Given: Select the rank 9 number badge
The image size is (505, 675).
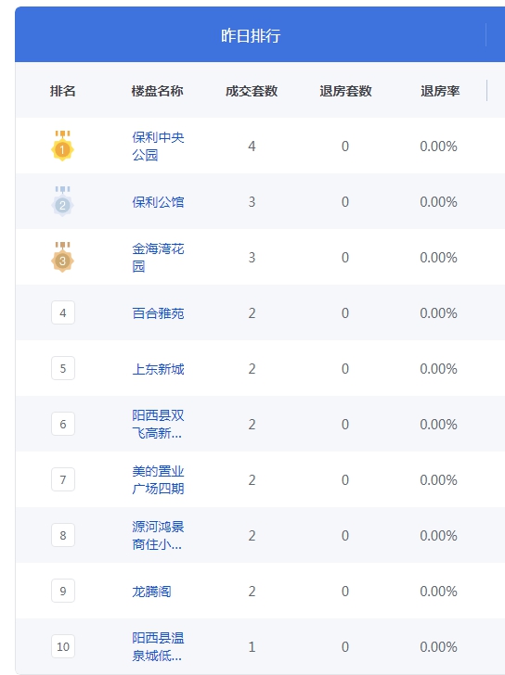Looking at the screenshot, I should (x=63, y=591).
